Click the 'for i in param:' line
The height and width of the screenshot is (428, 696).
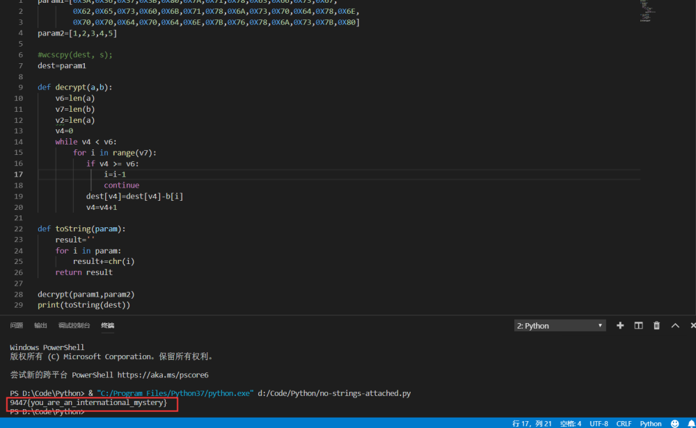pos(88,251)
